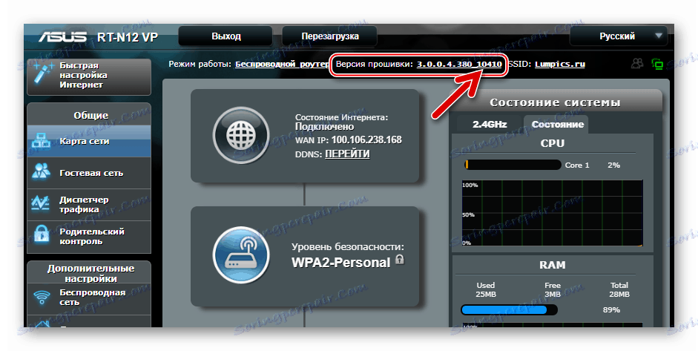This screenshot has height=351, width=698.
Task: Click the WAN IP 100.106.238.168 text
Action: tap(366, 140)
